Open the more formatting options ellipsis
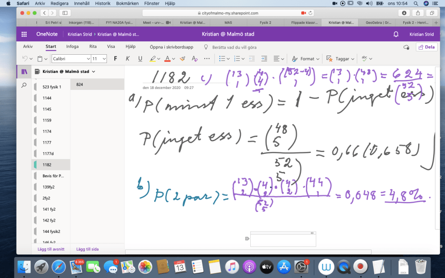Viewport: 445px width, 278px height. point(206,59)
